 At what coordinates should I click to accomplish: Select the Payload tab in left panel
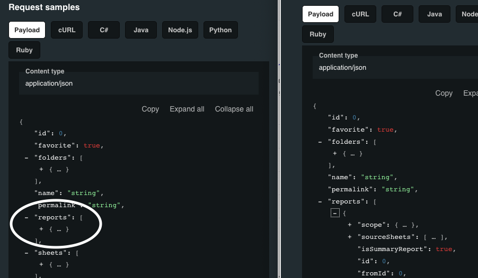click(27, 30)
